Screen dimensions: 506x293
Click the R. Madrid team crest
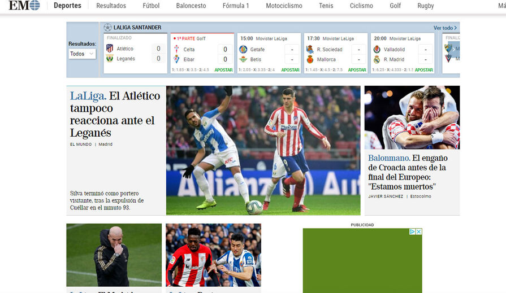(x=377, y=59)
